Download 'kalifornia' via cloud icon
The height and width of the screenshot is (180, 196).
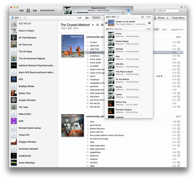click(179, 156)
